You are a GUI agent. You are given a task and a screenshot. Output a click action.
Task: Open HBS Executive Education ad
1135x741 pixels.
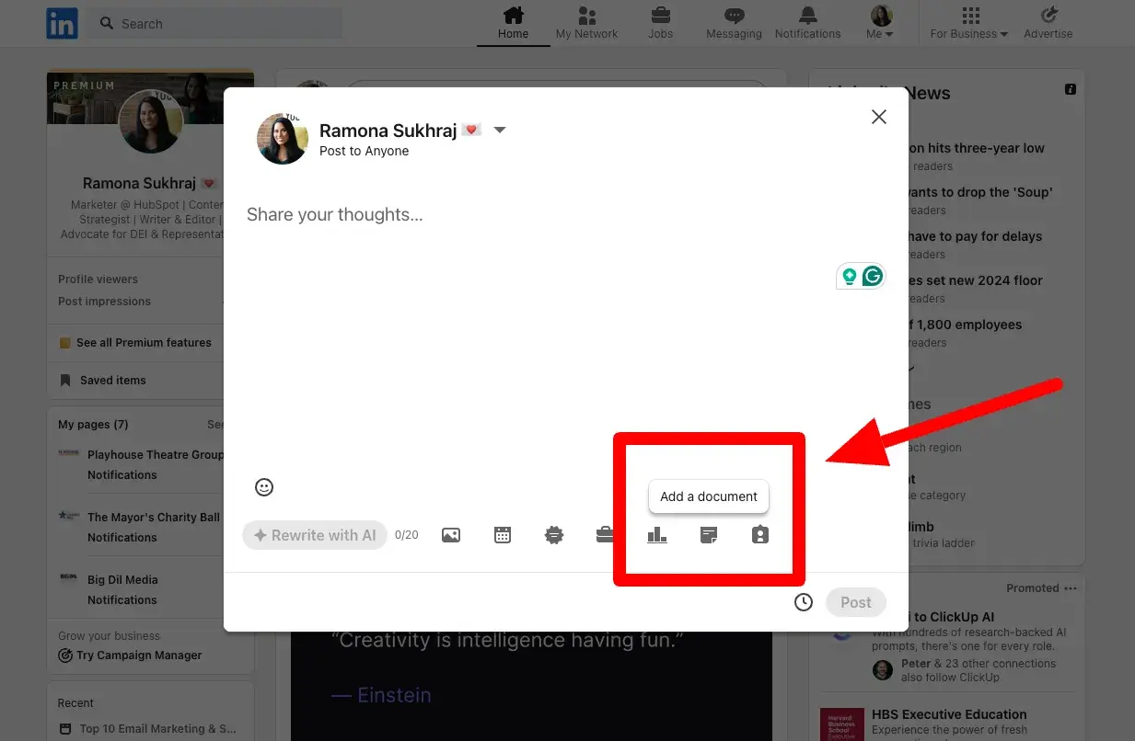pyautogui.click(x=949, y=714)
